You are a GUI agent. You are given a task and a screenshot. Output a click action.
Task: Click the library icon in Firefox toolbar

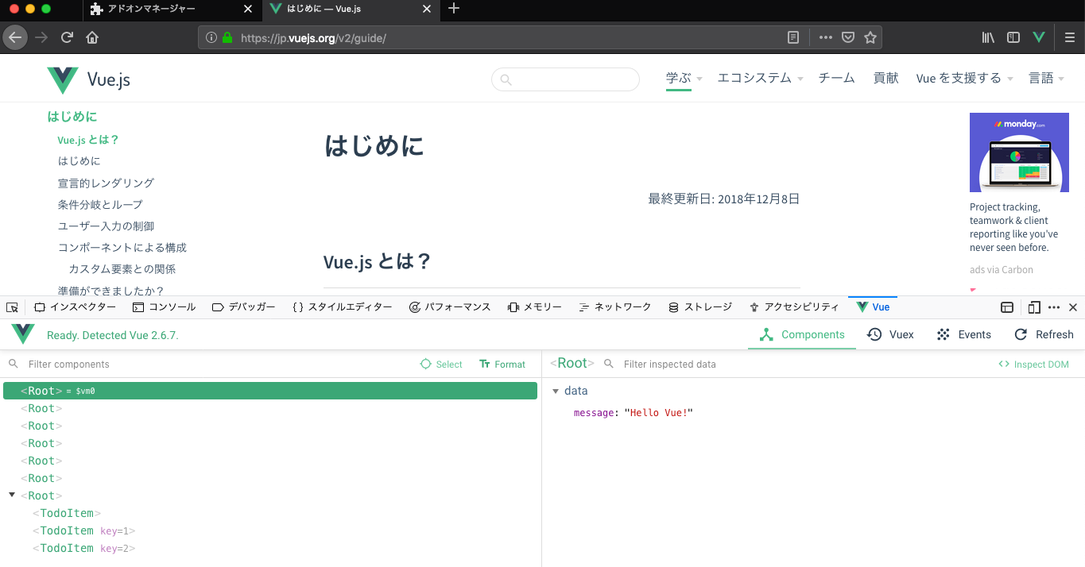pyautogui.click(x=987, y=37)
